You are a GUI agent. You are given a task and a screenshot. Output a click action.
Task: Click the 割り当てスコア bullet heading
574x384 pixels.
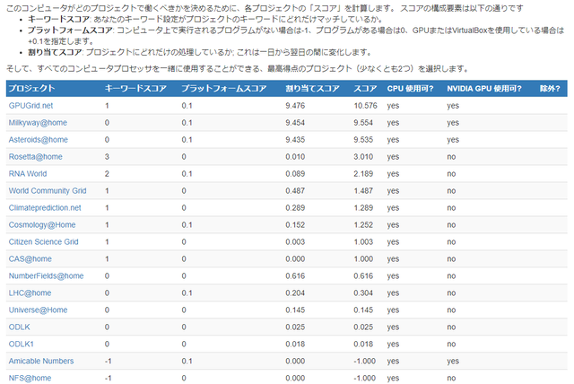[x=55, y=52]
